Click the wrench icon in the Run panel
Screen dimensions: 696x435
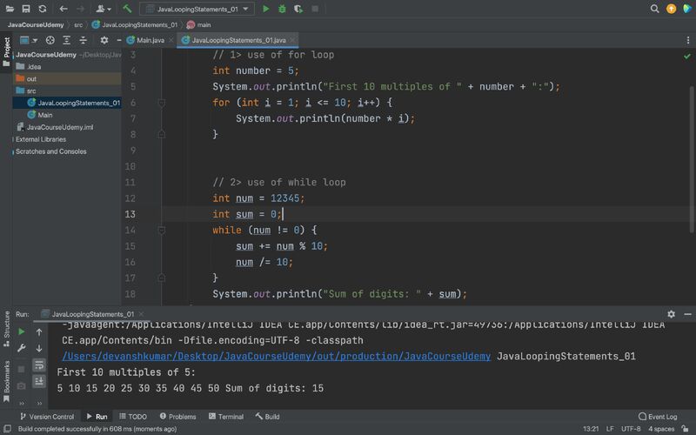pyautogui.click(x=21, y=348)
